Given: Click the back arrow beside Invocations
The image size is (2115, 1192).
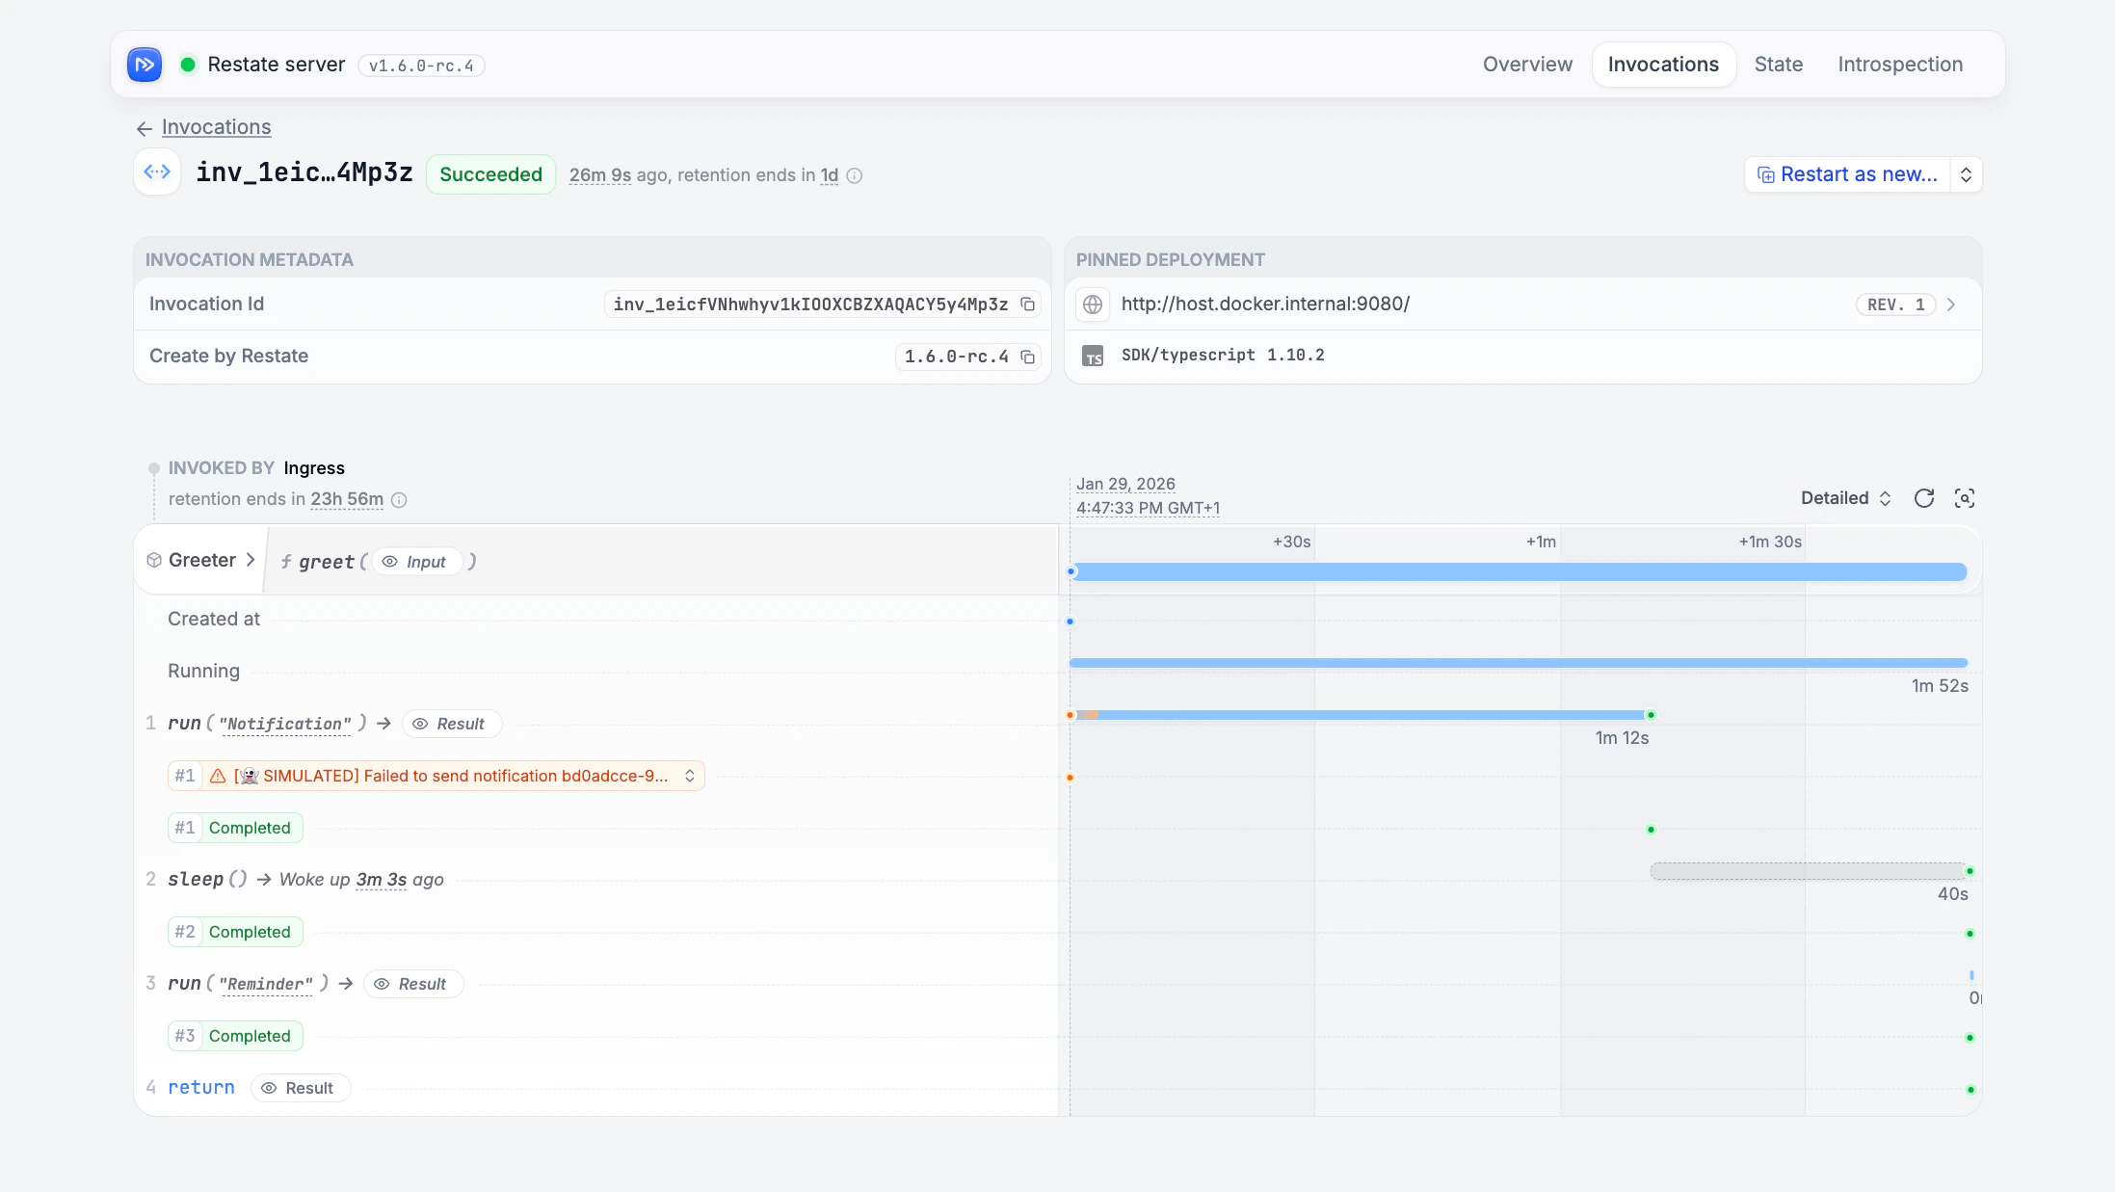Looking at the screenshot, I should click(145, 128).
